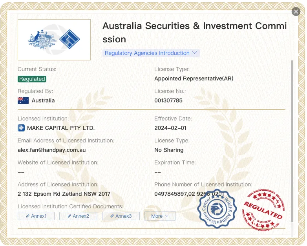Click the chevron beside Regulatory Agencies Introduction
This screenshot has width=307, height=246.
coord(194,53)
